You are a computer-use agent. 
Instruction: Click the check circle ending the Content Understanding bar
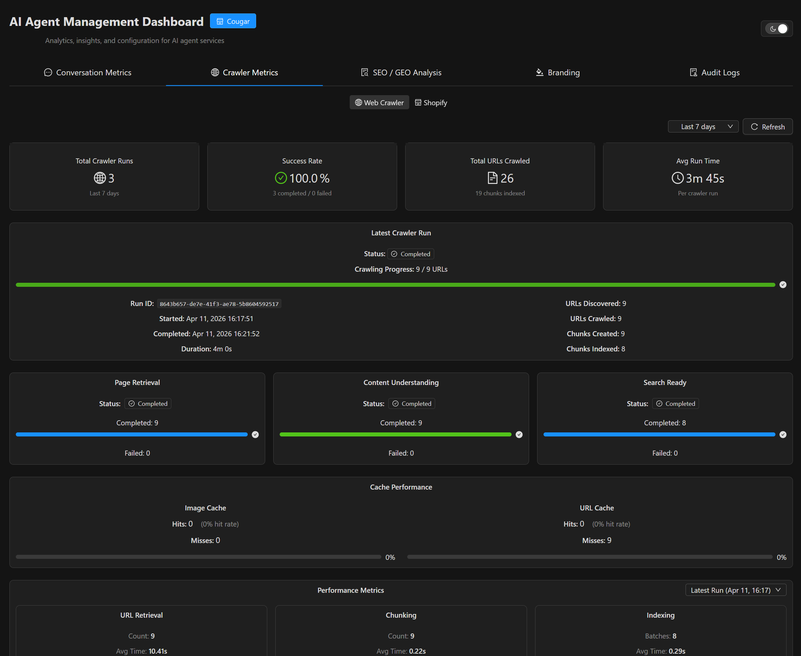click(x=519, y=434)
